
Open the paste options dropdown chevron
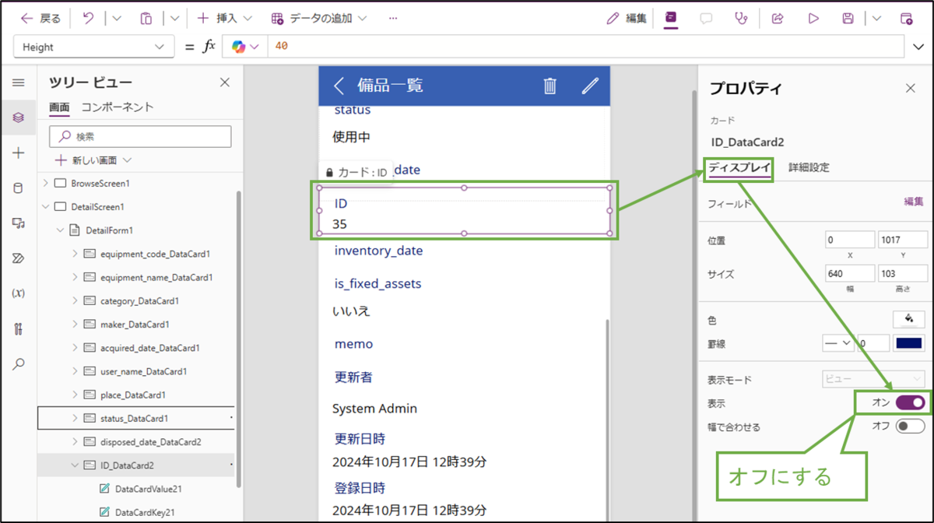click(x=174, y=18)
